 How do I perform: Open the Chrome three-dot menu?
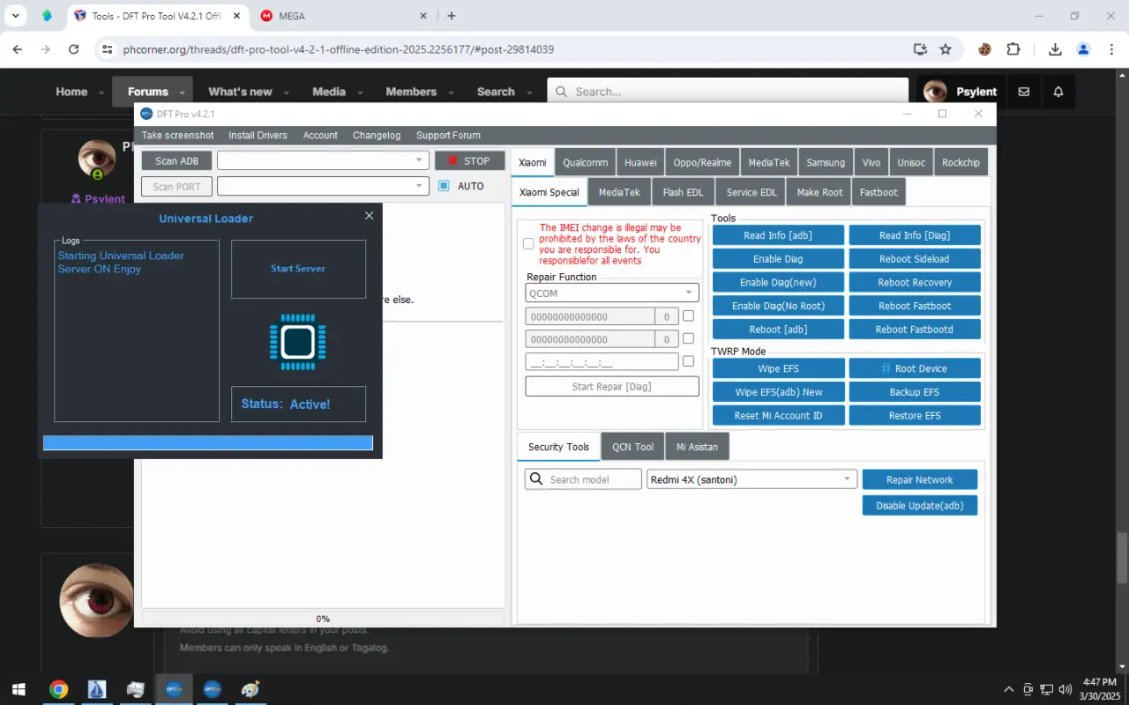click(x=1111, y=49)
